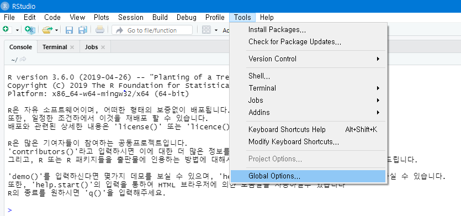The width and height of the screenshot is (461, 216).
Task: Open the Profile menu
Action: click(x=215, y=17)
